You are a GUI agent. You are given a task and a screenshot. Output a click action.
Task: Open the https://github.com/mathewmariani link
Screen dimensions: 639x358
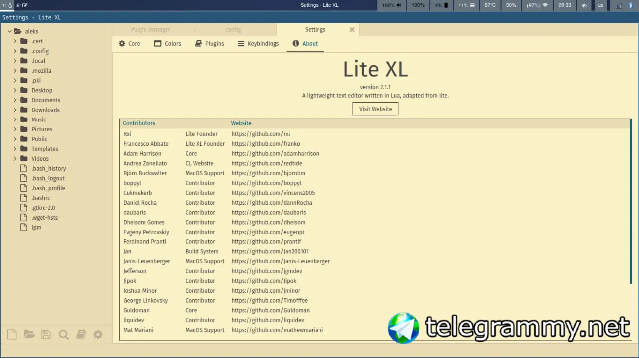[x=277, y=330]
